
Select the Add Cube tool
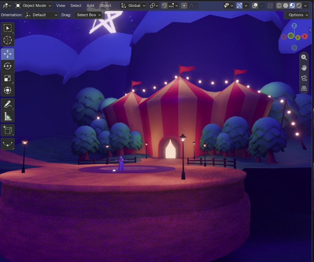[x=8, y=130]
